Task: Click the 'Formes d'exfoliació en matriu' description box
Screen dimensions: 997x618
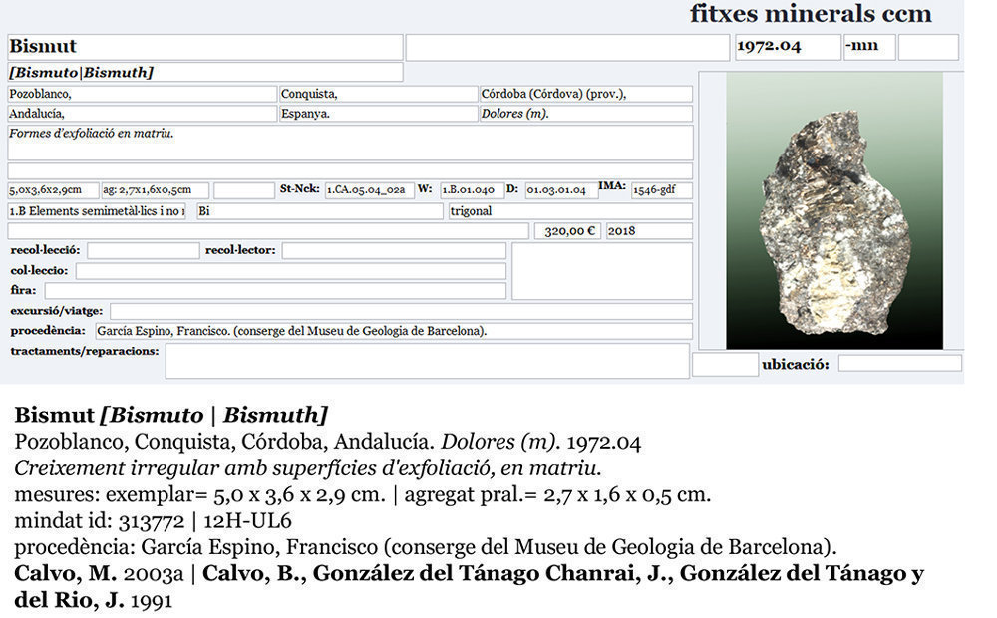Action: [x=350, y=144]
